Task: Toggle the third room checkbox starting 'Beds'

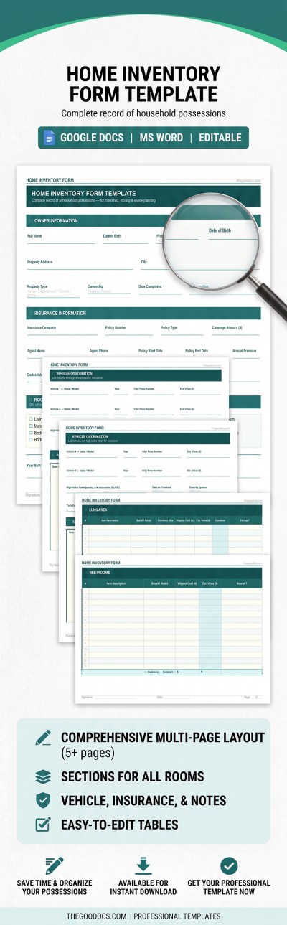Action: tap(30, 431)
